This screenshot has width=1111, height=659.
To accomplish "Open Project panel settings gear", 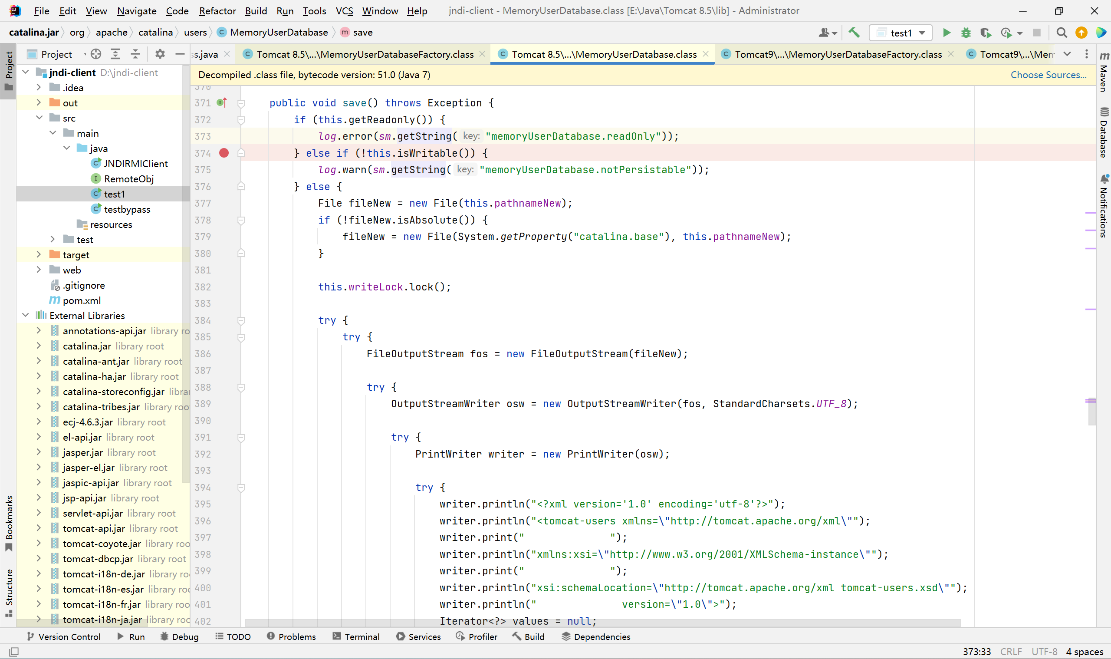I will 160,54.
